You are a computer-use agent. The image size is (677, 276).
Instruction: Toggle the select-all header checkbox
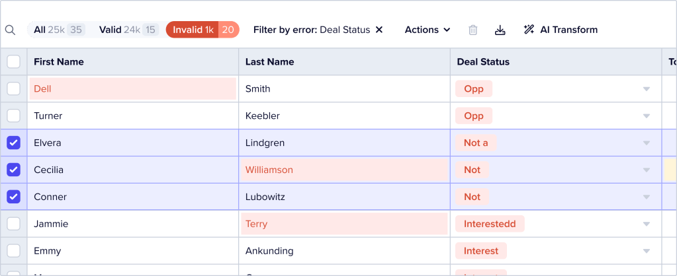(14, 62)
